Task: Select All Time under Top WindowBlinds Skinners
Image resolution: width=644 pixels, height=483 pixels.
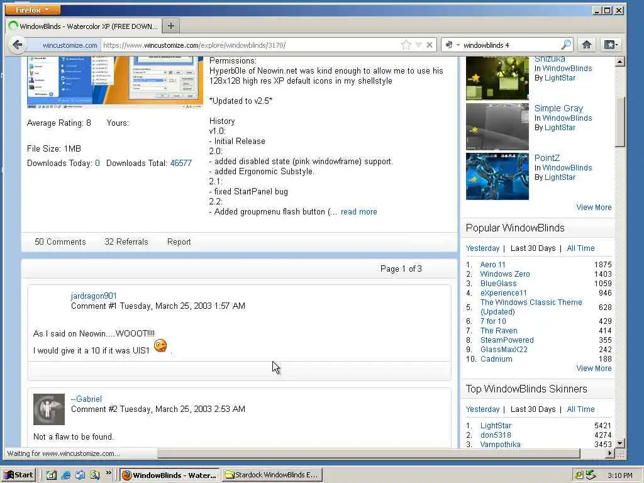Action: point(580,409)
